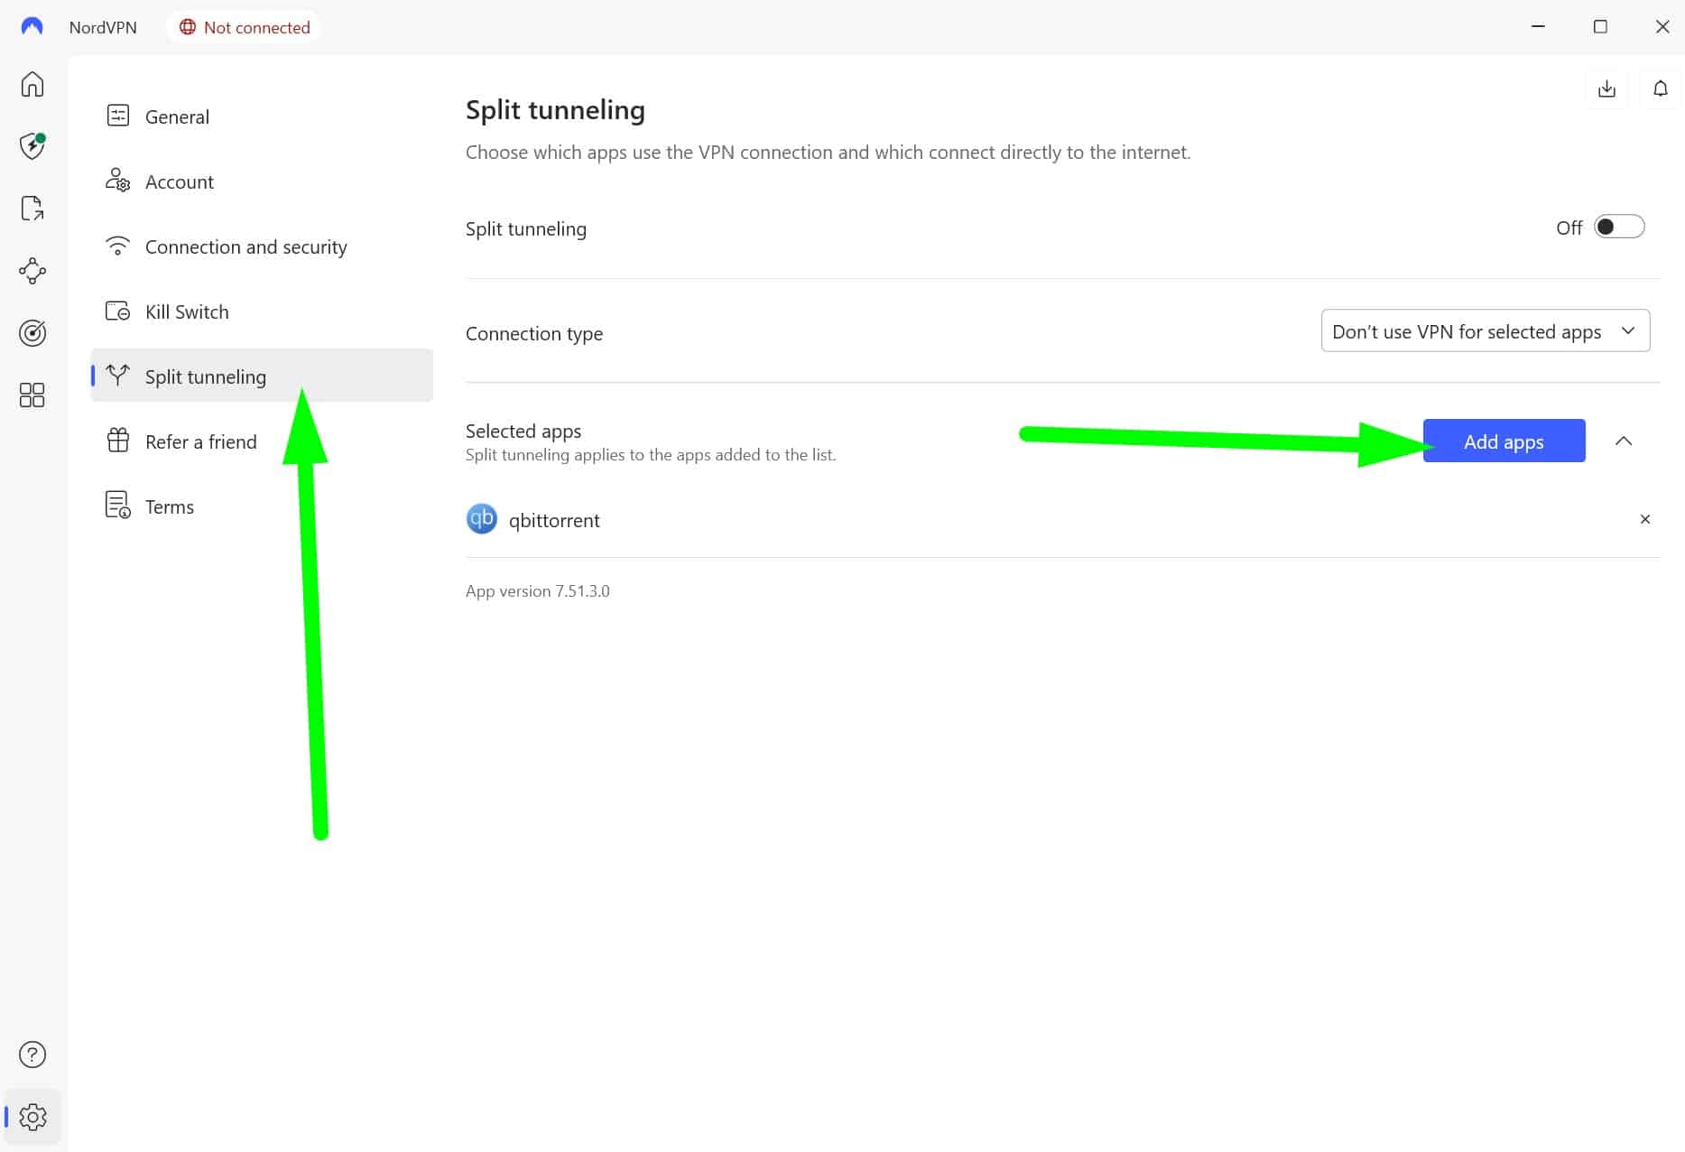Viewport: 1685px width, 1152px height.
Task: Minimize the NordVPN window
Action: pos(1539,27)
